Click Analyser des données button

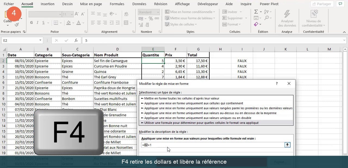pos(287,18)
